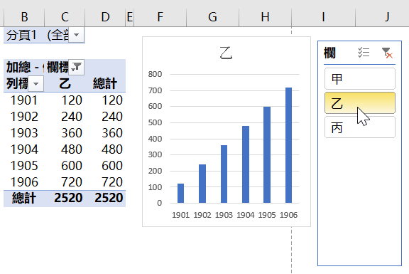409x274 pixels.
Task: Select the 乙 value 120 cell
Action: 65,100
